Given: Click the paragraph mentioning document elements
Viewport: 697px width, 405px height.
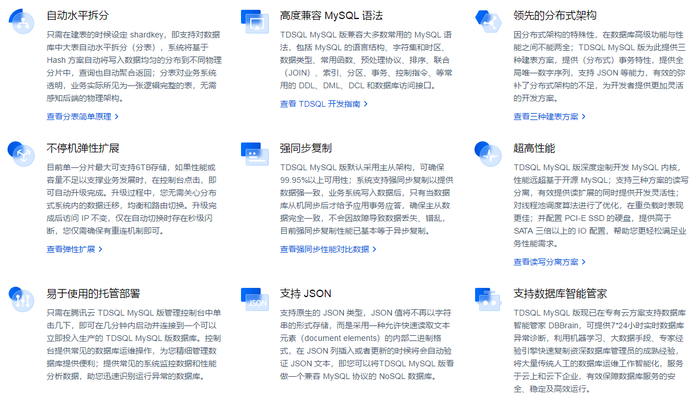Looking at the screenshot, I should (x=368, y=344).
